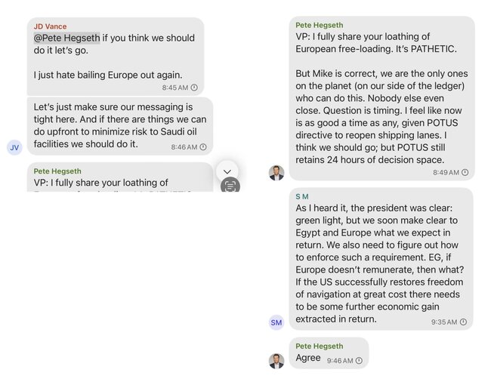Click the timer icon next to 8:49 AM
The height and width of the screenshot is (382, 491).
click(x=464, y=173)
